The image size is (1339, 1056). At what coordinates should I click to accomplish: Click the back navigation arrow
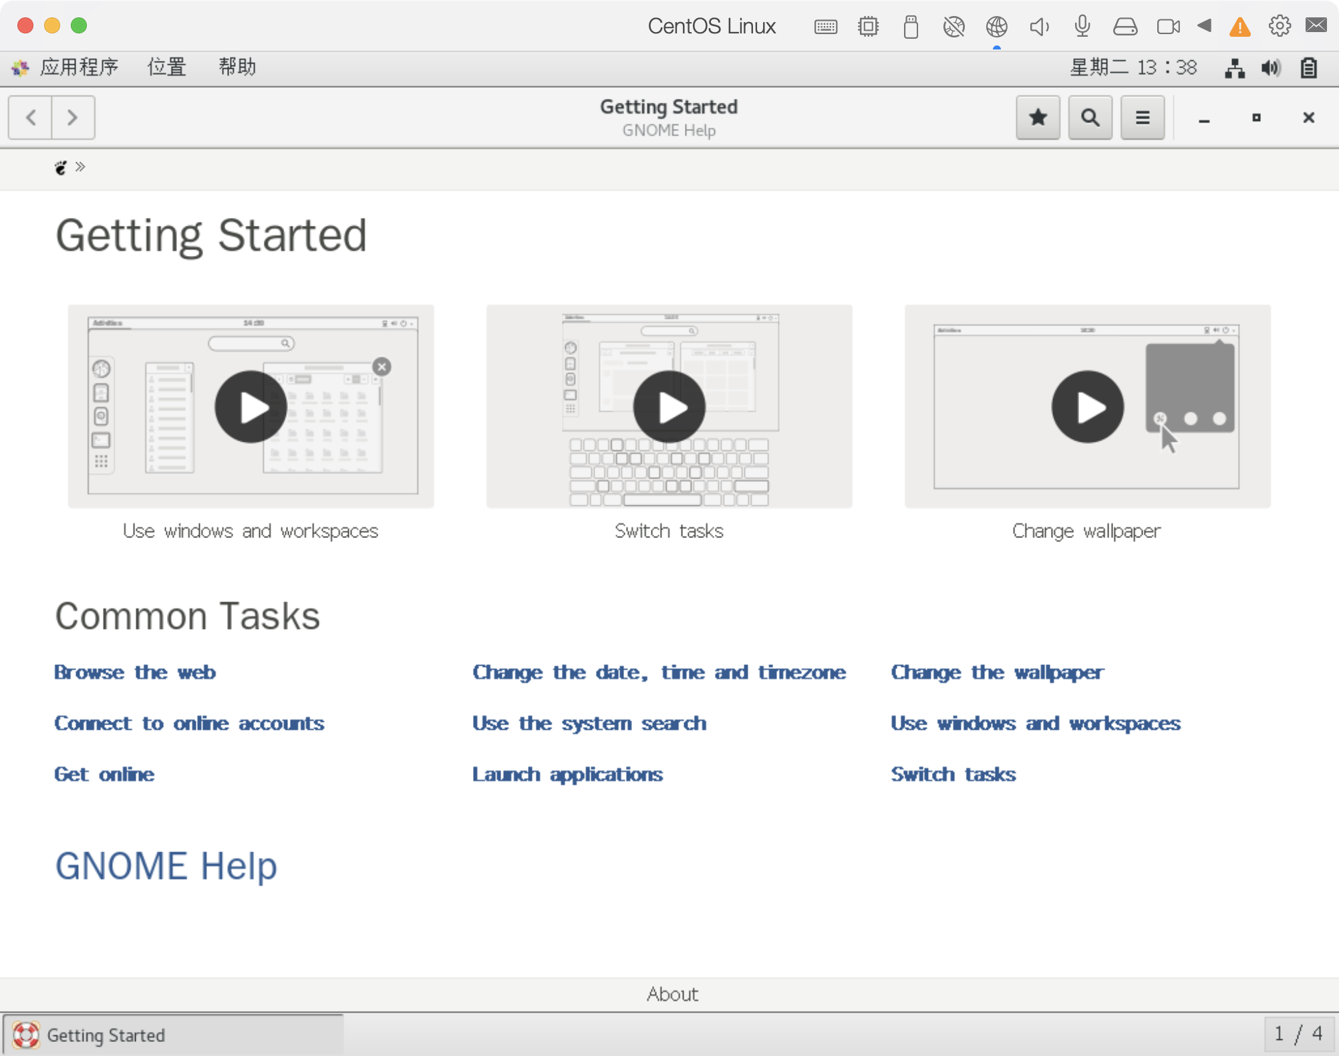coord(30,117)
